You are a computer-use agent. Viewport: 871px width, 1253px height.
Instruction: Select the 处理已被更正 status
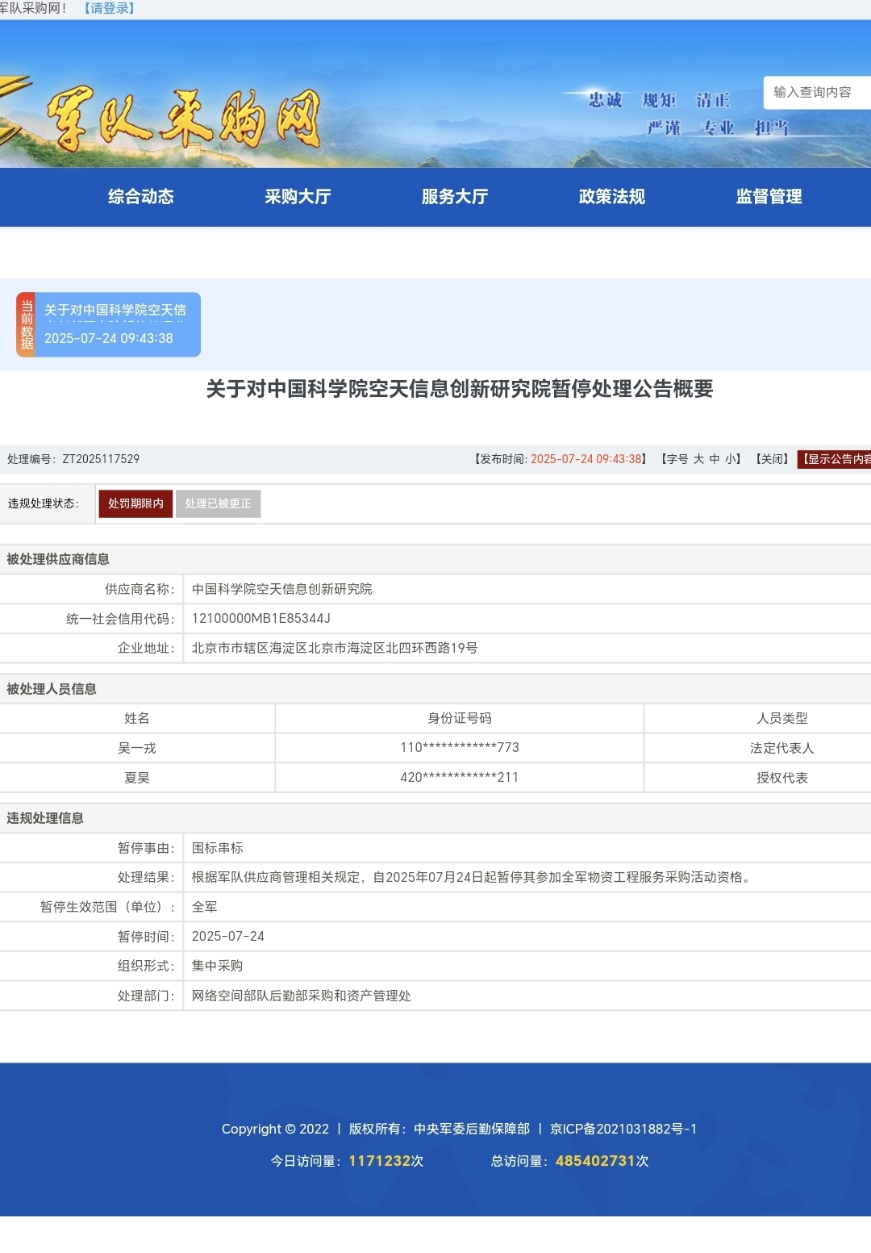click(218, 503)
